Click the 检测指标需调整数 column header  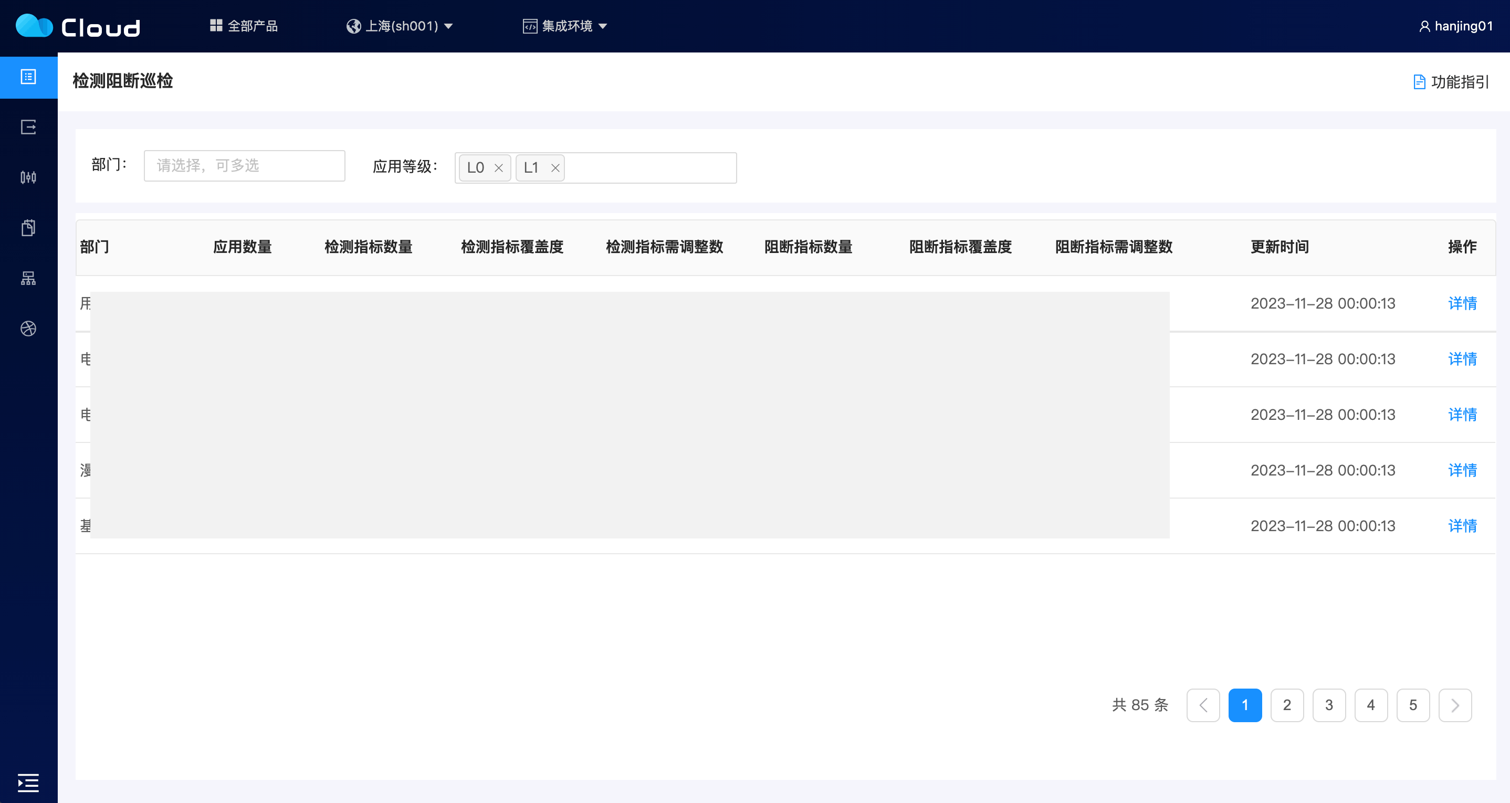click(x=664, y=247)
